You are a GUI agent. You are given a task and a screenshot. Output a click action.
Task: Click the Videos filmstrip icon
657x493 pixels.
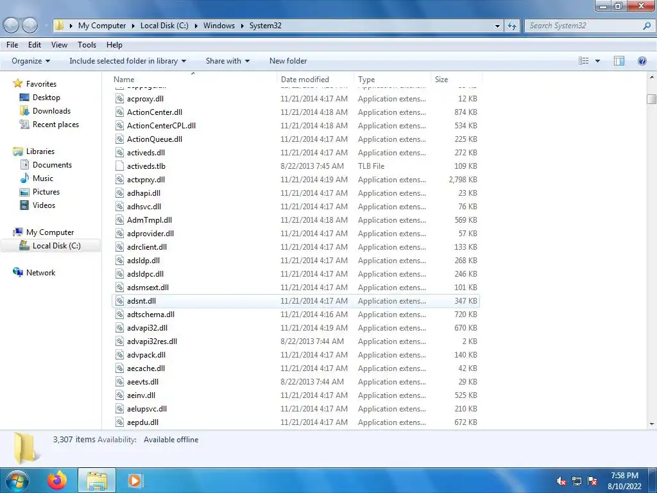24,205
